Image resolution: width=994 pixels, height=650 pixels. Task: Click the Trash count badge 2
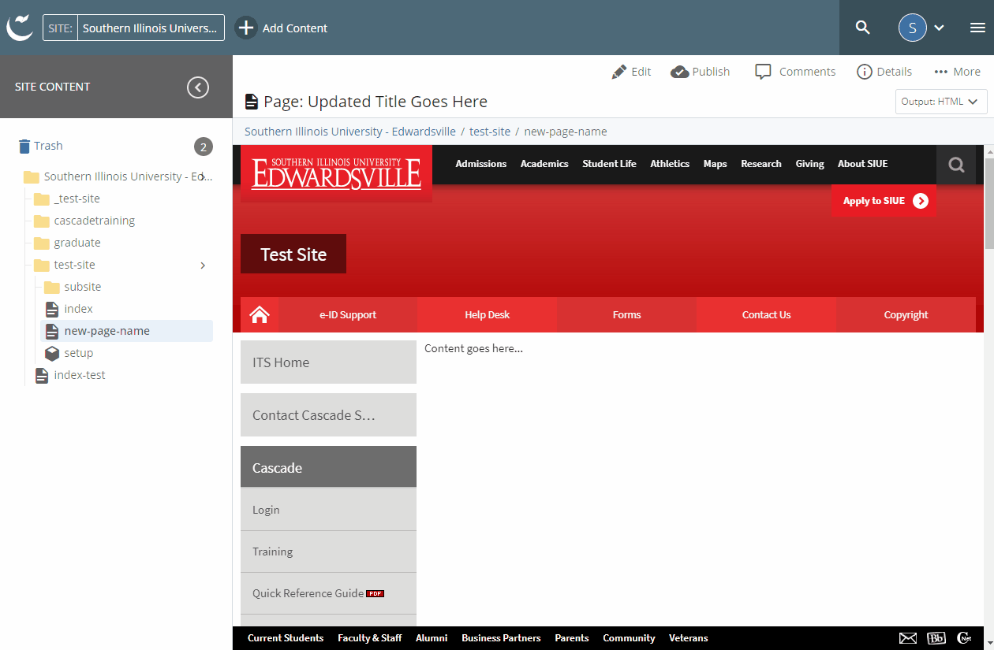204,147
